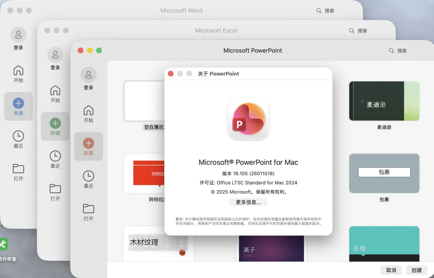Open Recent clock icon in PowerPoint sidebar
Screen dimensions: 434x278
(88, 176)
